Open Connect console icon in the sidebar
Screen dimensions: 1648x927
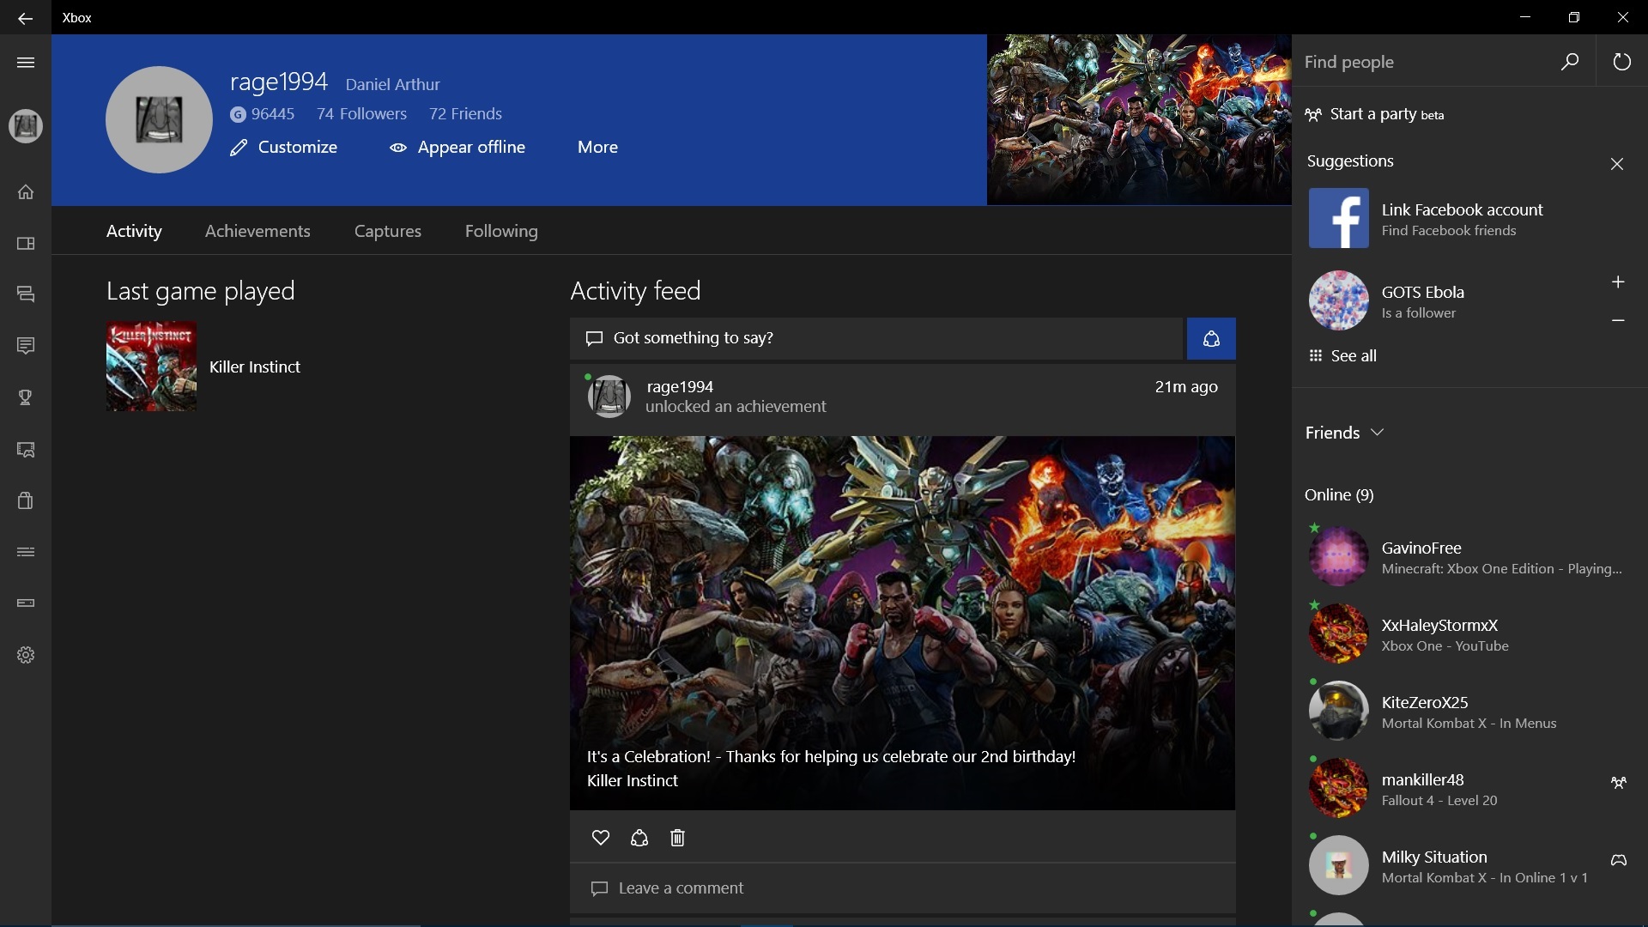point(26,603)
